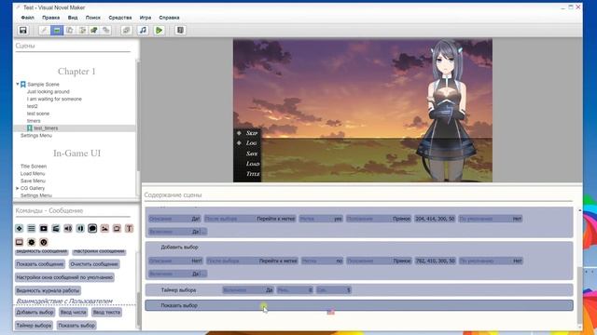
Task: Open the Файл menu
Action: pos(27,18)
